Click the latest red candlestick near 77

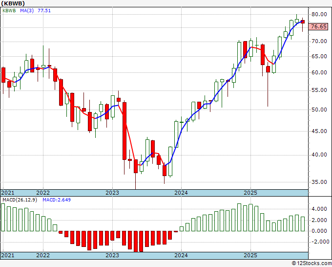303,22
